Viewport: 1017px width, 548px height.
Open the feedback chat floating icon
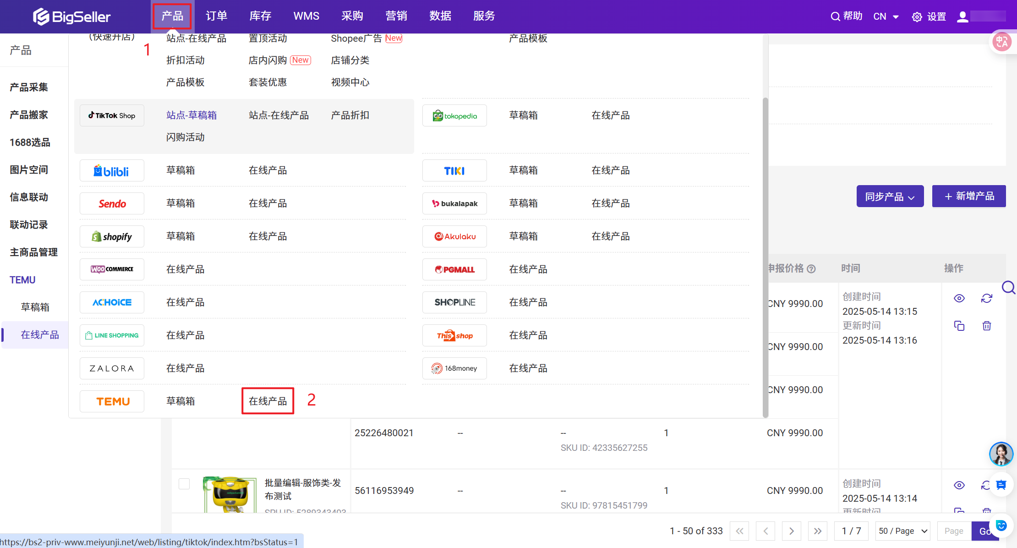(1001, 484)
